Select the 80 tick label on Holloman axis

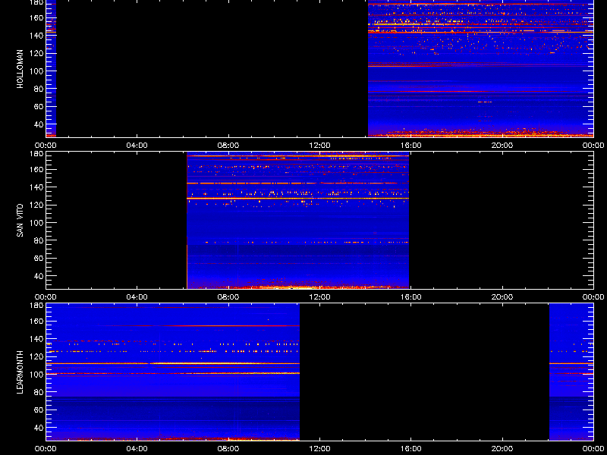[x=39, y=89]
